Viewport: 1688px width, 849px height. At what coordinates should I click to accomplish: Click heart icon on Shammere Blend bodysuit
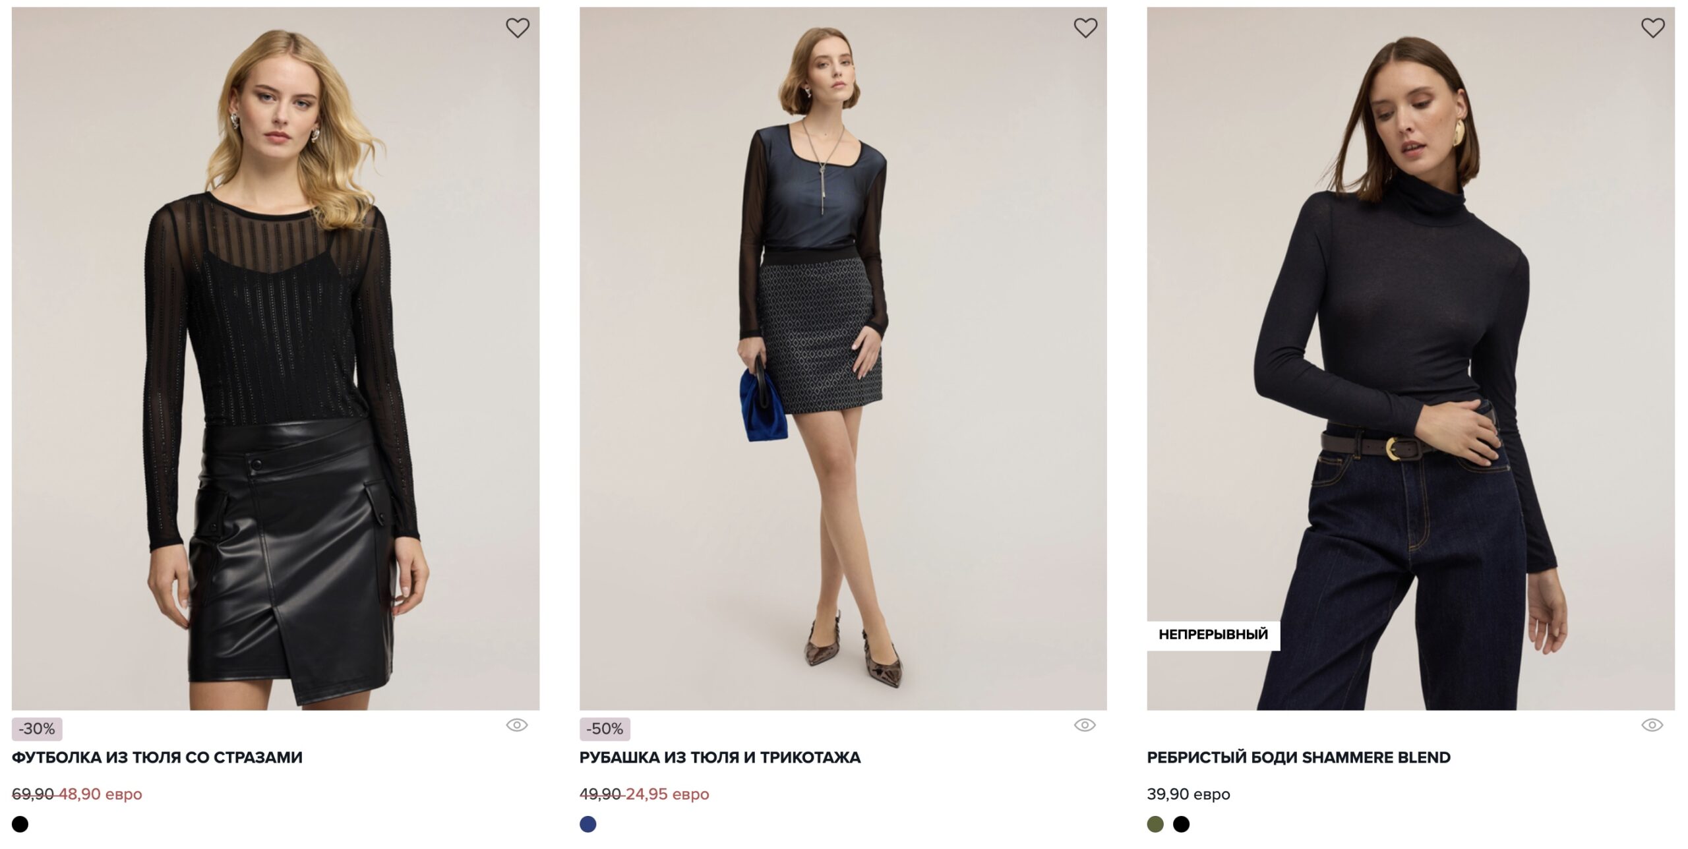(1652, 28)
